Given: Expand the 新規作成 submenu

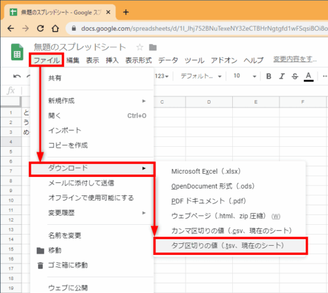Looking at the screenshot, I should 144,101.
